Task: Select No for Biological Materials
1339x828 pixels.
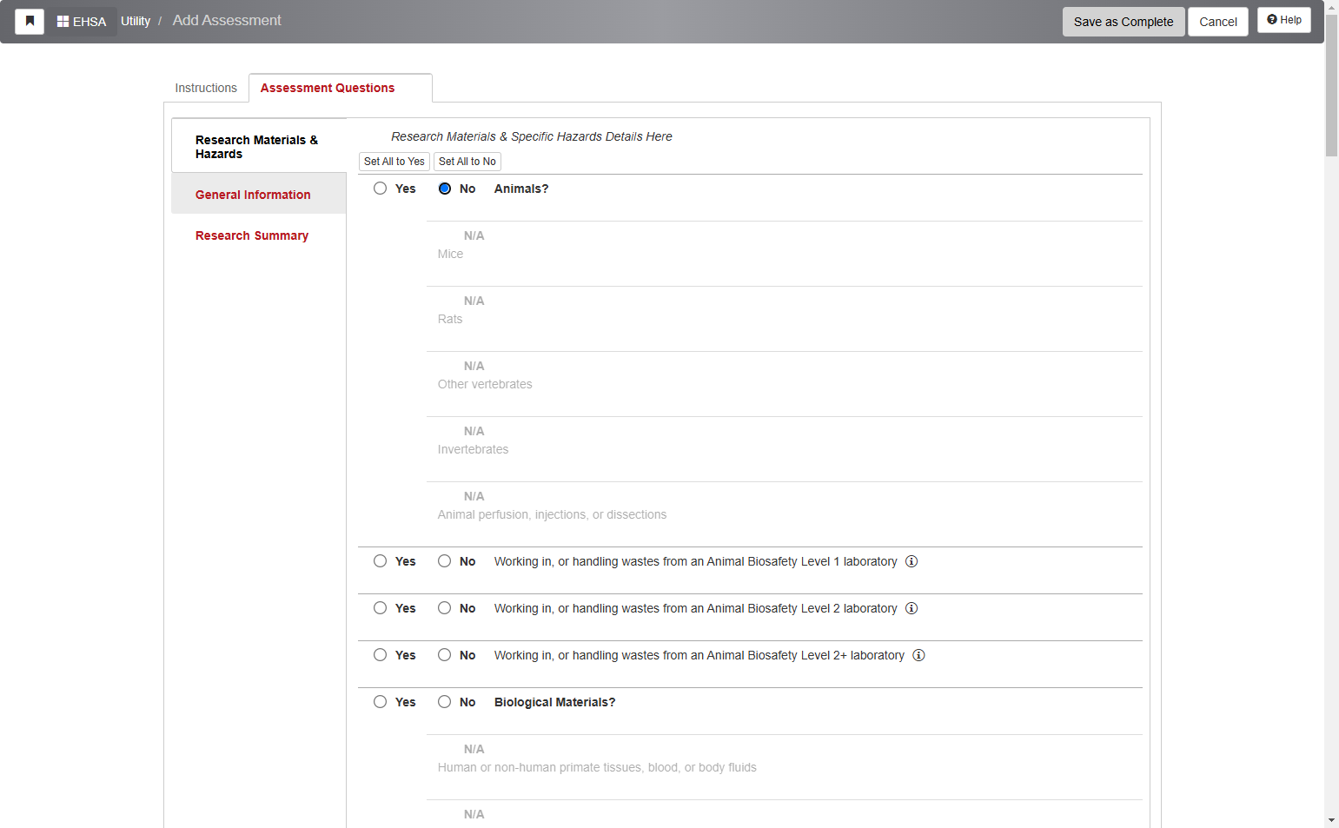Action: point(444,702)
